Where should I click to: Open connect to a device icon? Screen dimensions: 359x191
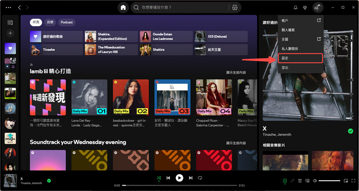307,181
